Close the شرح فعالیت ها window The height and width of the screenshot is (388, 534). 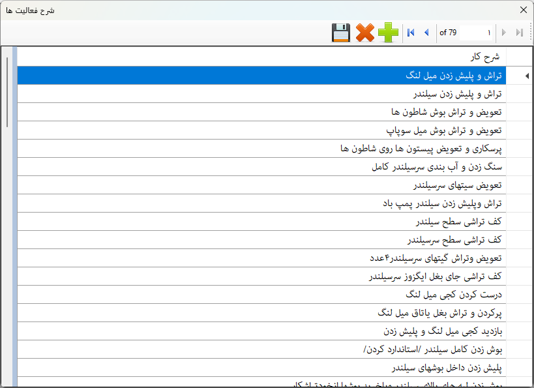(x=523, y=10)
